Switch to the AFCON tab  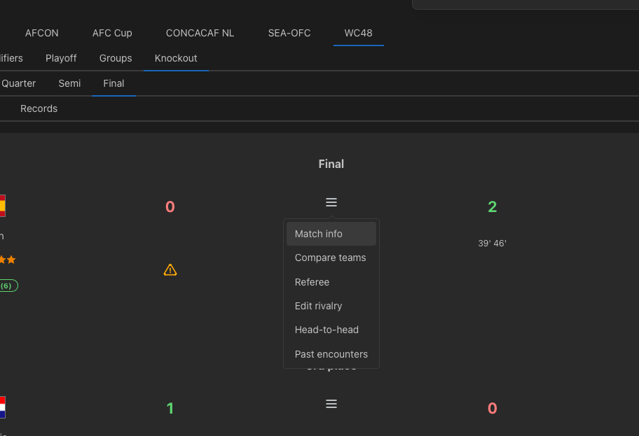[42, 33]
